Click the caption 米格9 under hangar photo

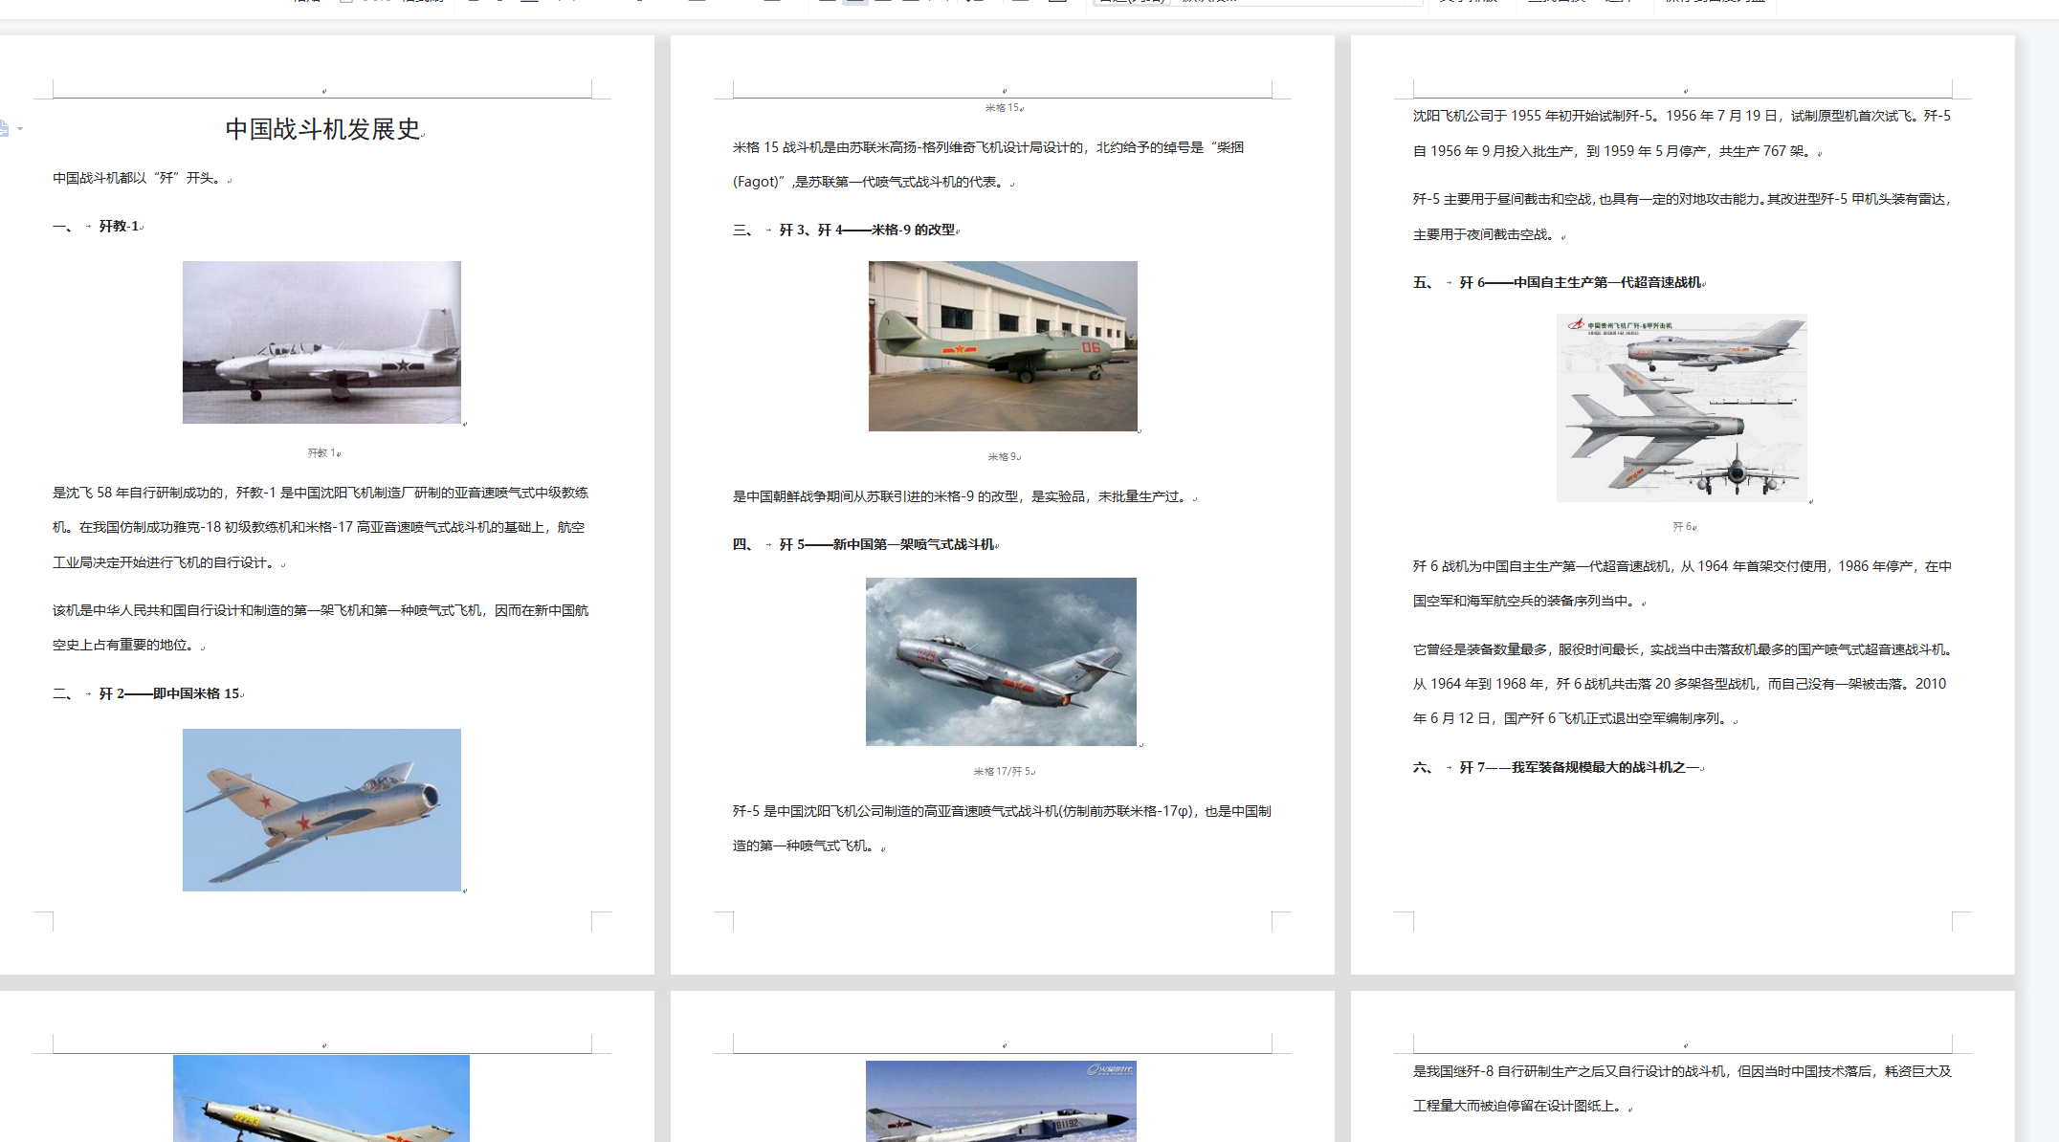[1002, 457]
